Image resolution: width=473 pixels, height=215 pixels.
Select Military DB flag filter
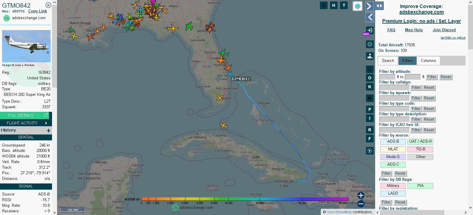(393, 186)
